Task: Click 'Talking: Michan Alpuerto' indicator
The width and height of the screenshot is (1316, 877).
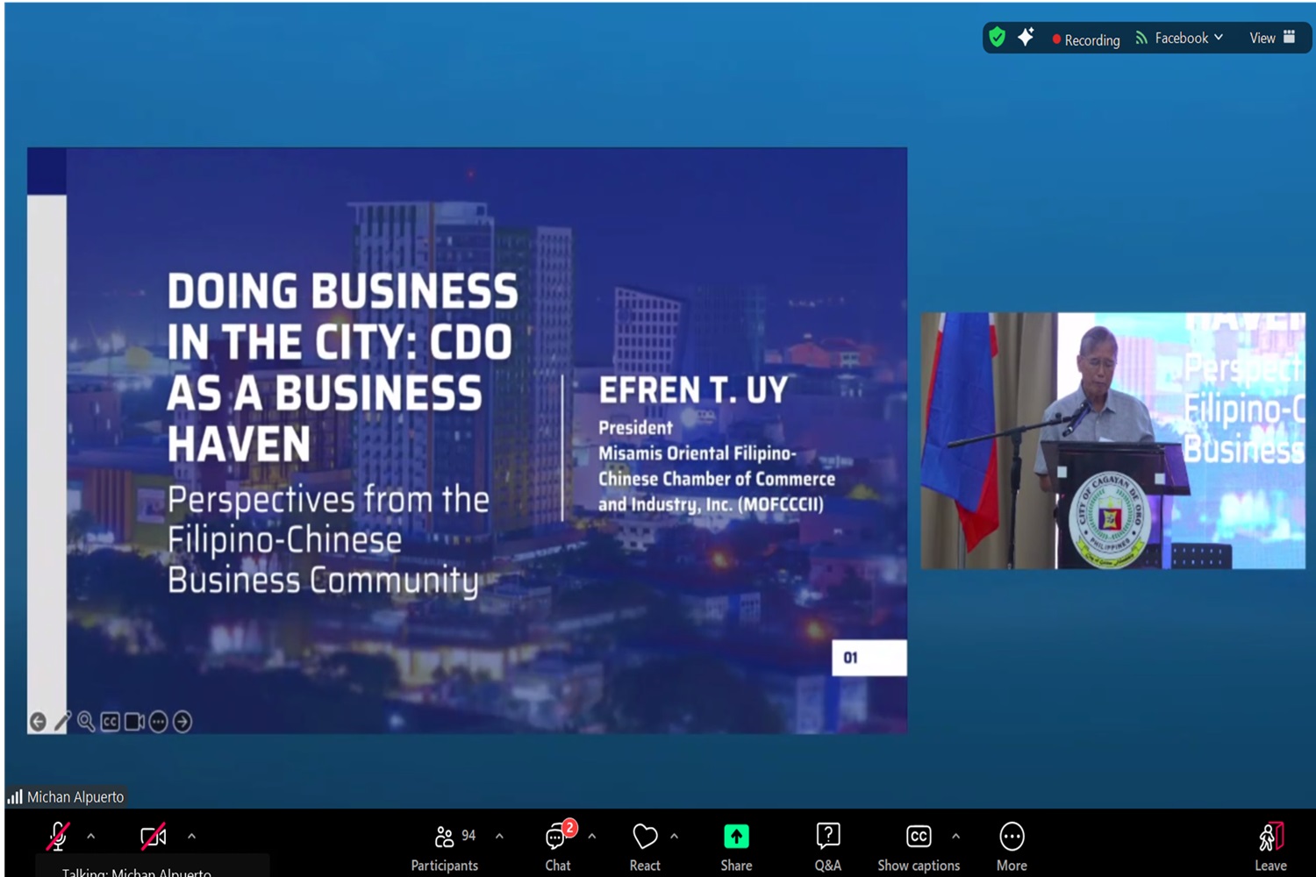Action: 136,871
